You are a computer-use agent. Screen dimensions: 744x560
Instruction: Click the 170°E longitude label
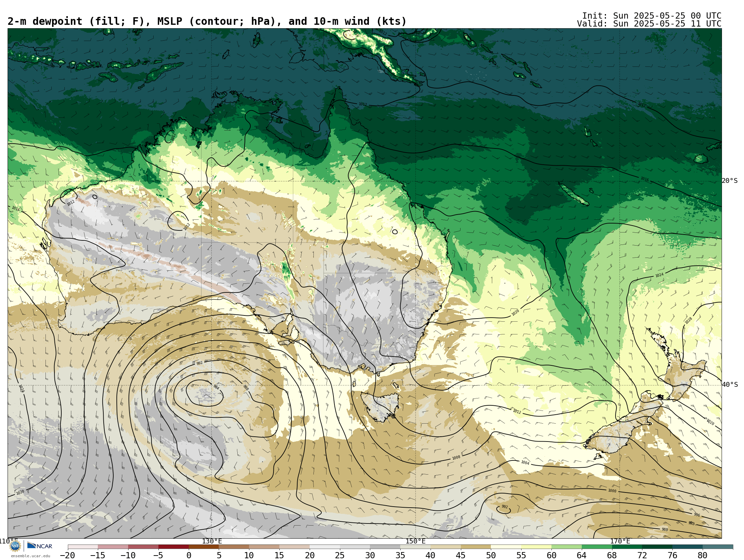click(x=620, y=541)
